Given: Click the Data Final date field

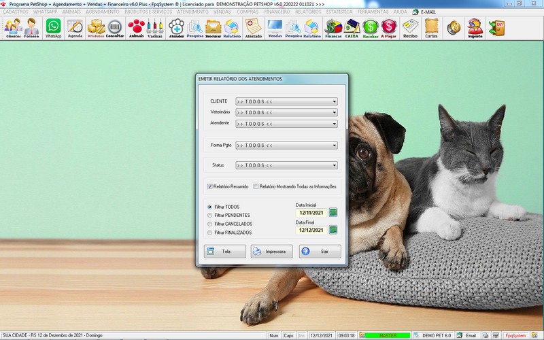Looking at the screenshot, I should point(311,230).
